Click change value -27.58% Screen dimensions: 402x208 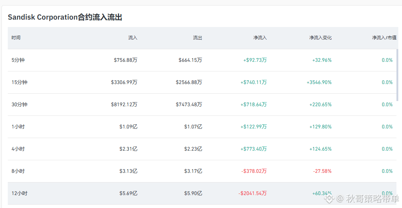pos(322,171)
